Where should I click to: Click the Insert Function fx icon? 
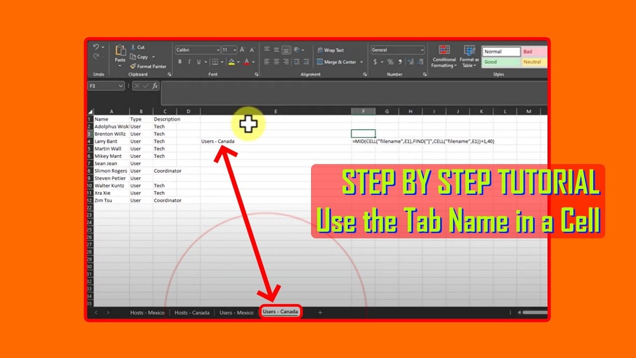pos(155,86)
